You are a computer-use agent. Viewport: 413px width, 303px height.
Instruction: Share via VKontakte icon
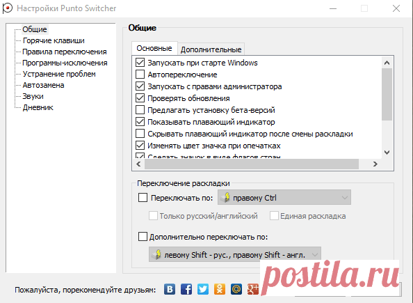click(x=170, y=289)
